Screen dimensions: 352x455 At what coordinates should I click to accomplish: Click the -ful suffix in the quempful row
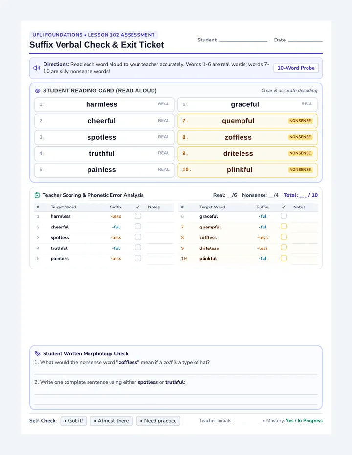(x=262, y=227)
